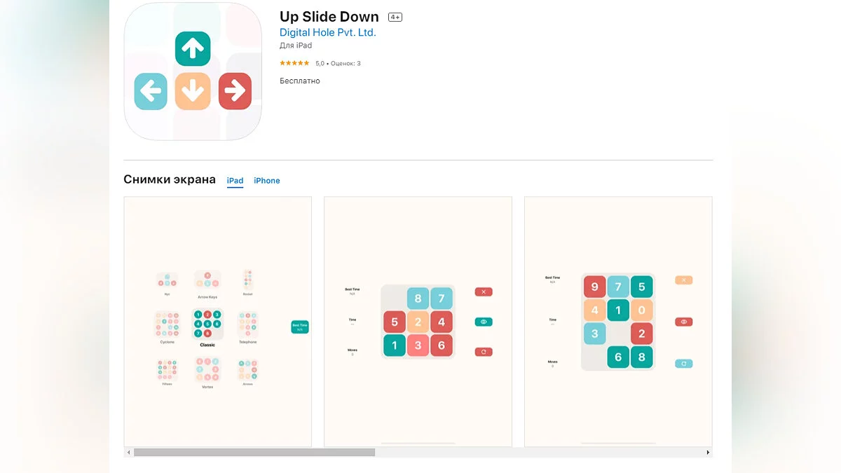Click the red restart button in middle screenshot
The height and width of the screenshot is (473, 841).
point(484,352)
